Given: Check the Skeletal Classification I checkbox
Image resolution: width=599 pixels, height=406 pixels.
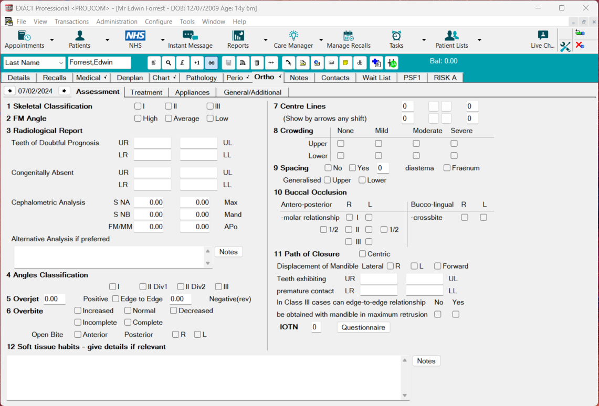Looking at the screenshot, I should pyautogui.click(x=138, y=106).
